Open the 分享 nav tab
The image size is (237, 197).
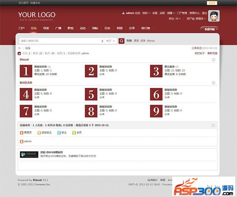click(x=132, y=28)
